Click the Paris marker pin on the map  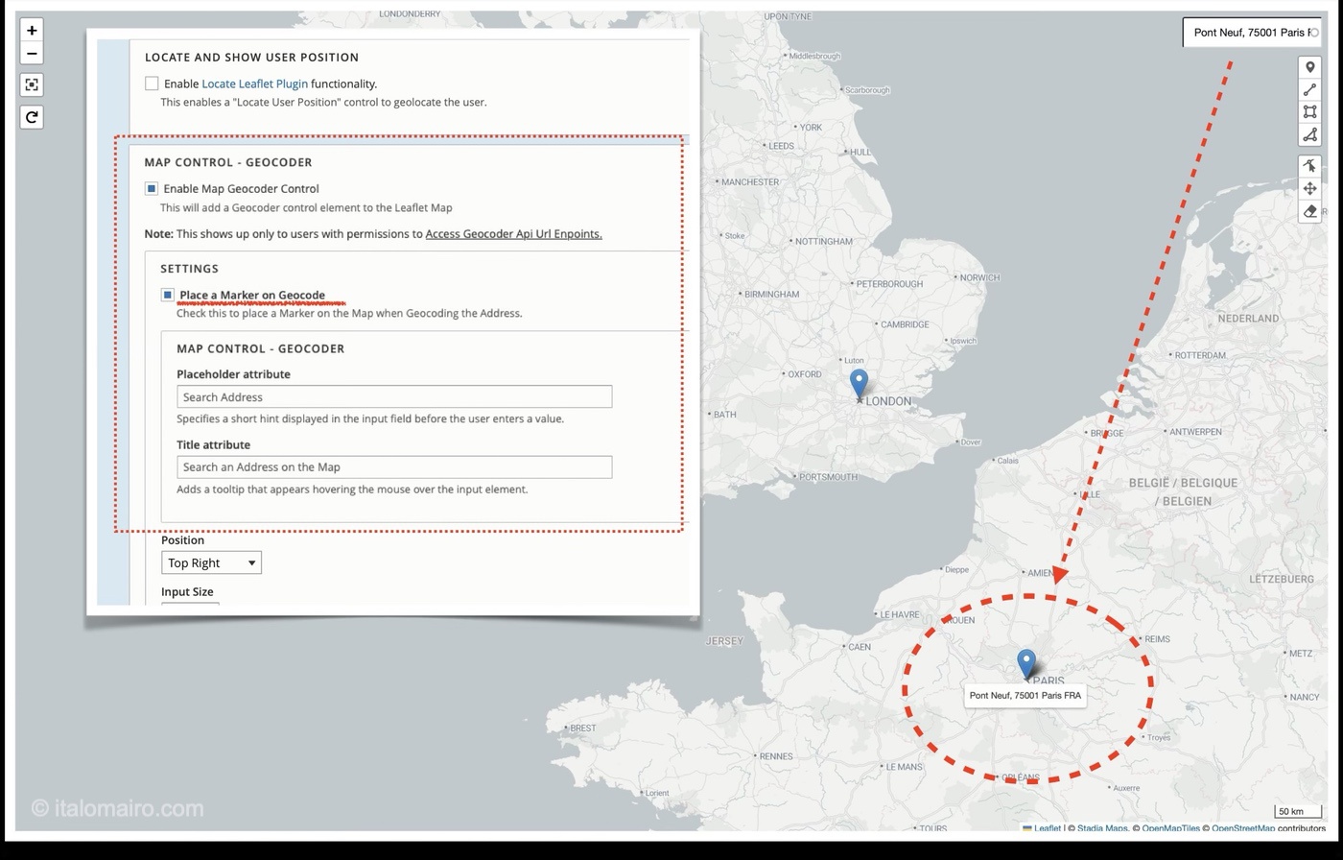click(x=1025, y=660)
